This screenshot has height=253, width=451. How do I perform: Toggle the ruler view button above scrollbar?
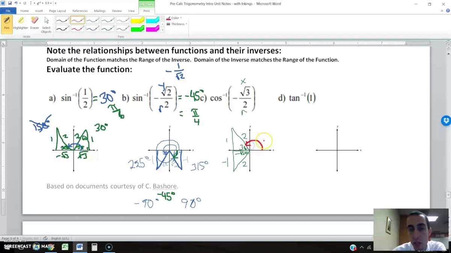(x=448, y=43)
